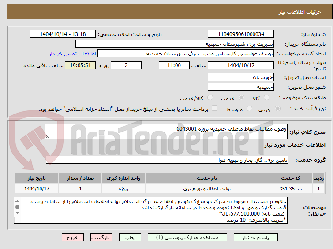Open 'اطلاعات تماس خریدار' link
This screenshot has height=249, width=333.
pos(73,54)
